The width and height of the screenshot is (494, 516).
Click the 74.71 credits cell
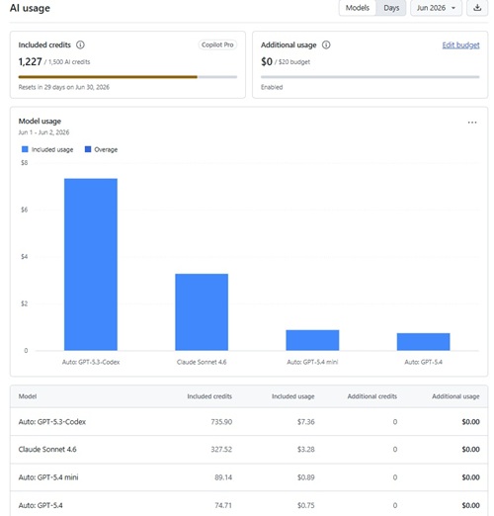click(223, 505)
